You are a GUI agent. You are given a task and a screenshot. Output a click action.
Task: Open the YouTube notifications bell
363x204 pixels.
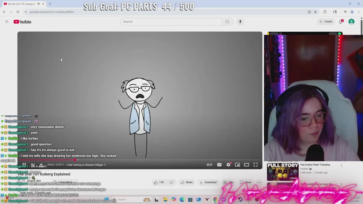tap(341, 22)
